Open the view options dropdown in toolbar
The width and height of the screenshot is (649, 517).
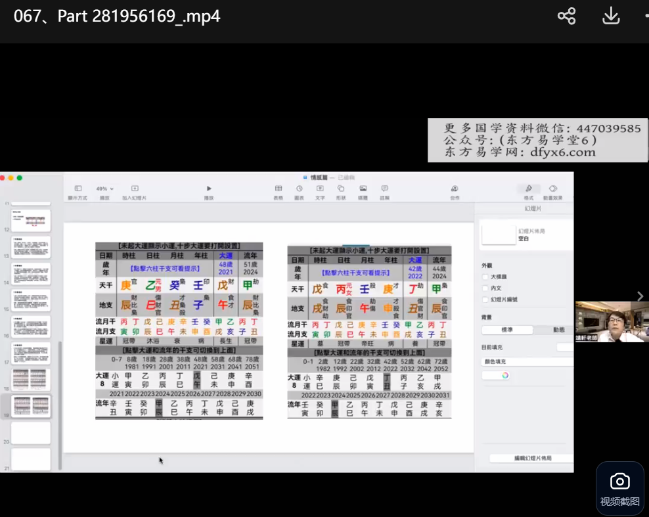coord(78,189)
